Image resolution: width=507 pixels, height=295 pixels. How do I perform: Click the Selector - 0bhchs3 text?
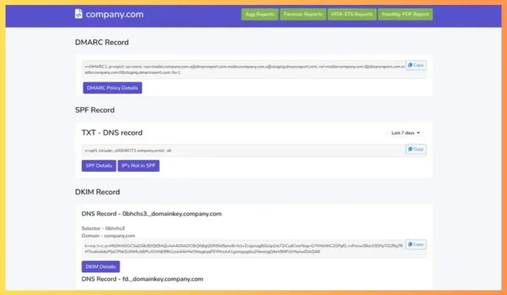[103, 228]
